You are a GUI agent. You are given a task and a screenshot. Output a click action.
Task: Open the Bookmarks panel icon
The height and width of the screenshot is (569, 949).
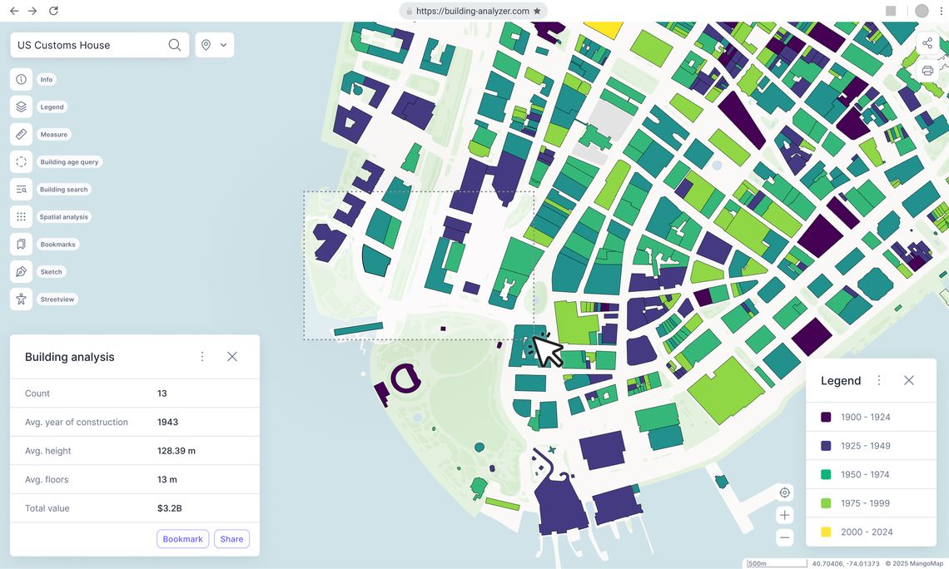[21, 245]
